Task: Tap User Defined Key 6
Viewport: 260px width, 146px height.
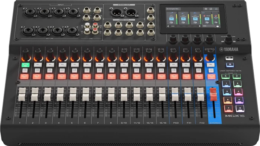Action: [x=239, y=100]
